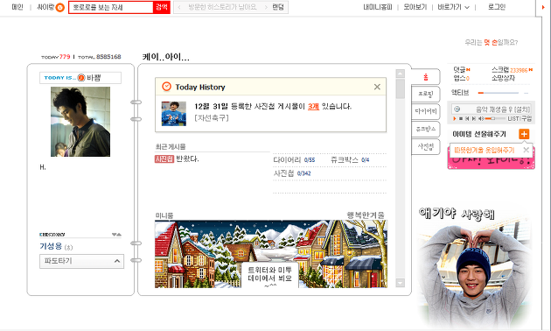Open the 메인 main link
Screen dimensions: 551x331
17,7
